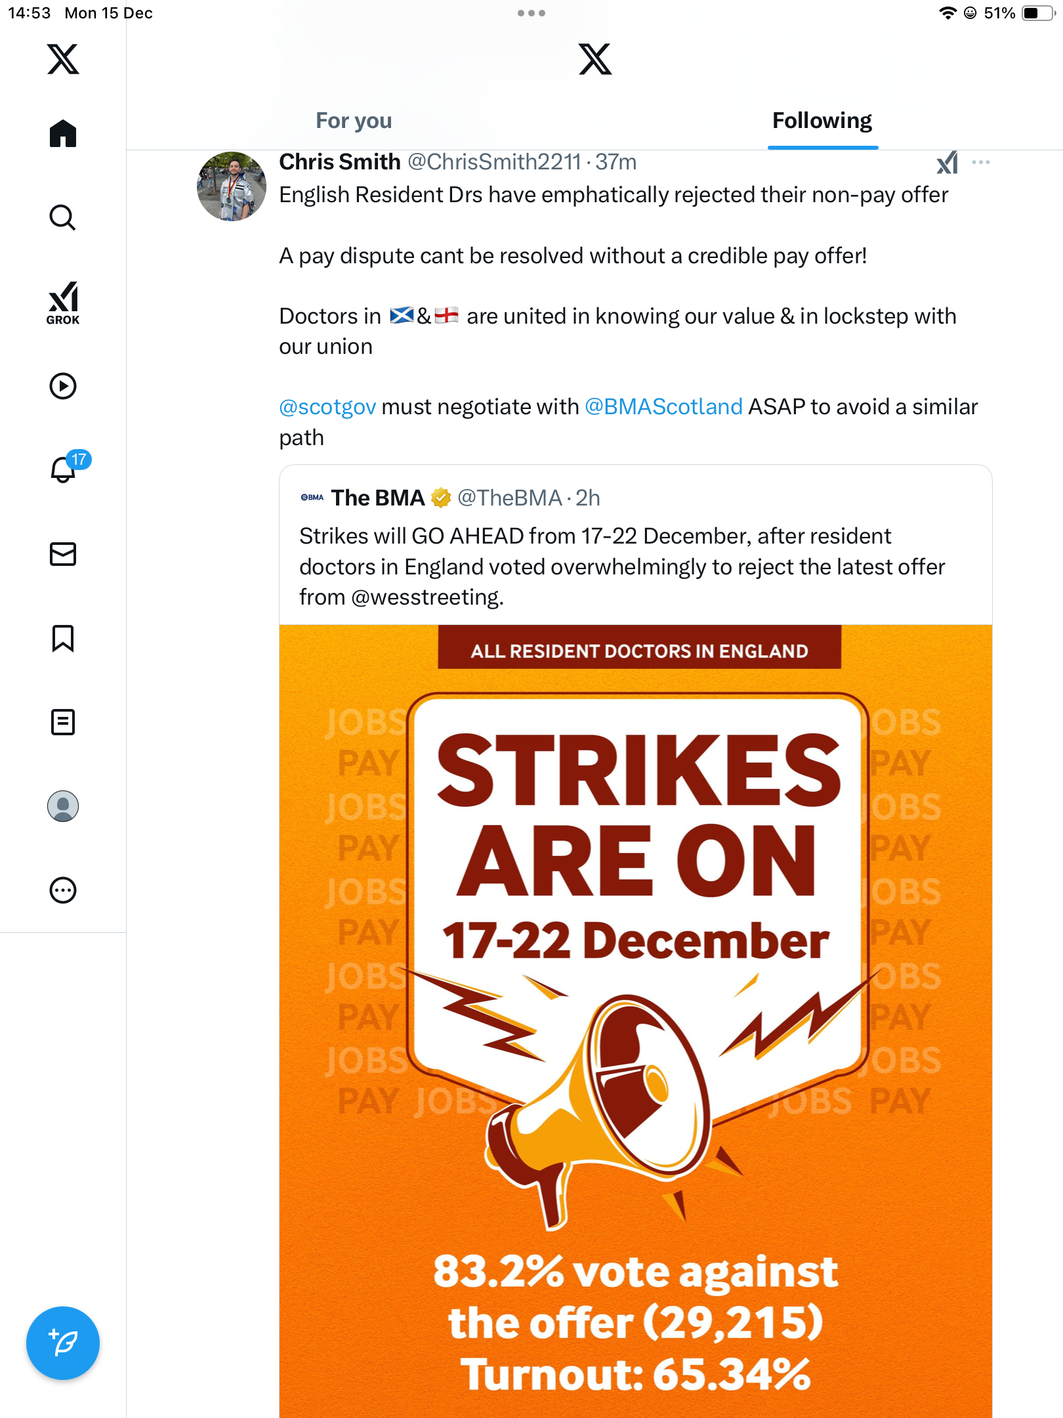The height and width of the screenshot is (1418, 1063).
Task: Open Messages envelope icon
Action: [x=63, y=554]
